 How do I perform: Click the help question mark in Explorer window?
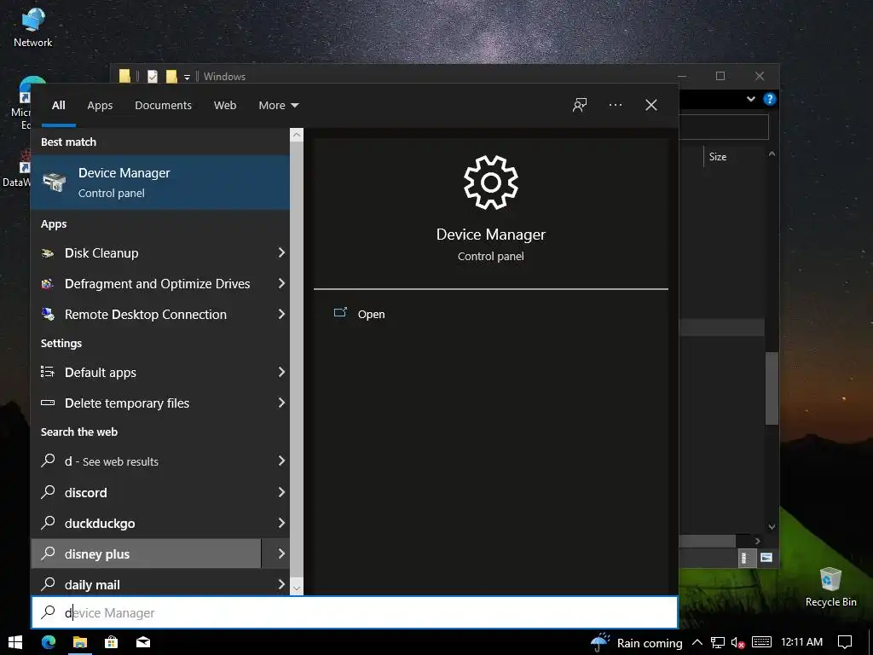tap(770, 99)
